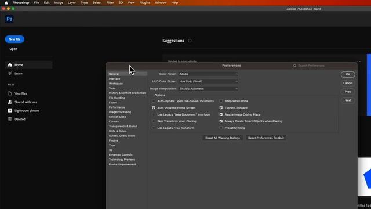
Task: Select Cursors preferences category
Action: [x=114, y=121]
